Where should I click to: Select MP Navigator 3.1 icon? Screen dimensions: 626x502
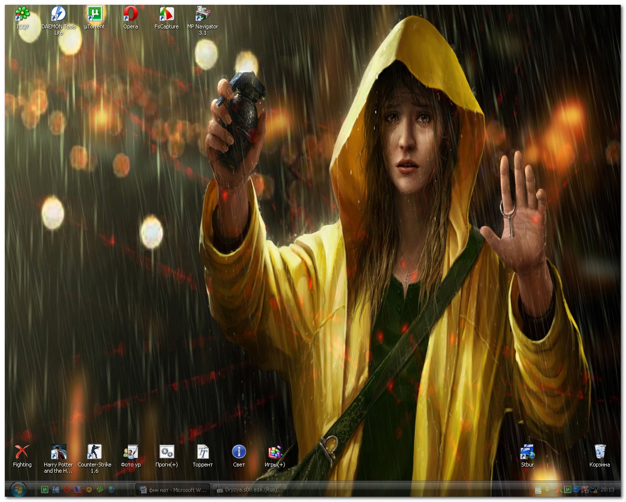203,14
